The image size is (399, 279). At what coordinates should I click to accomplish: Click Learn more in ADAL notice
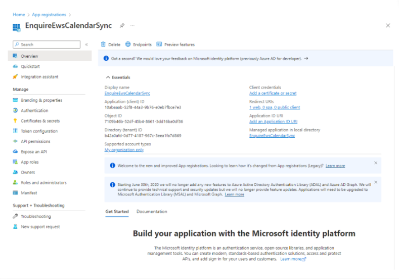pos(234,194)
